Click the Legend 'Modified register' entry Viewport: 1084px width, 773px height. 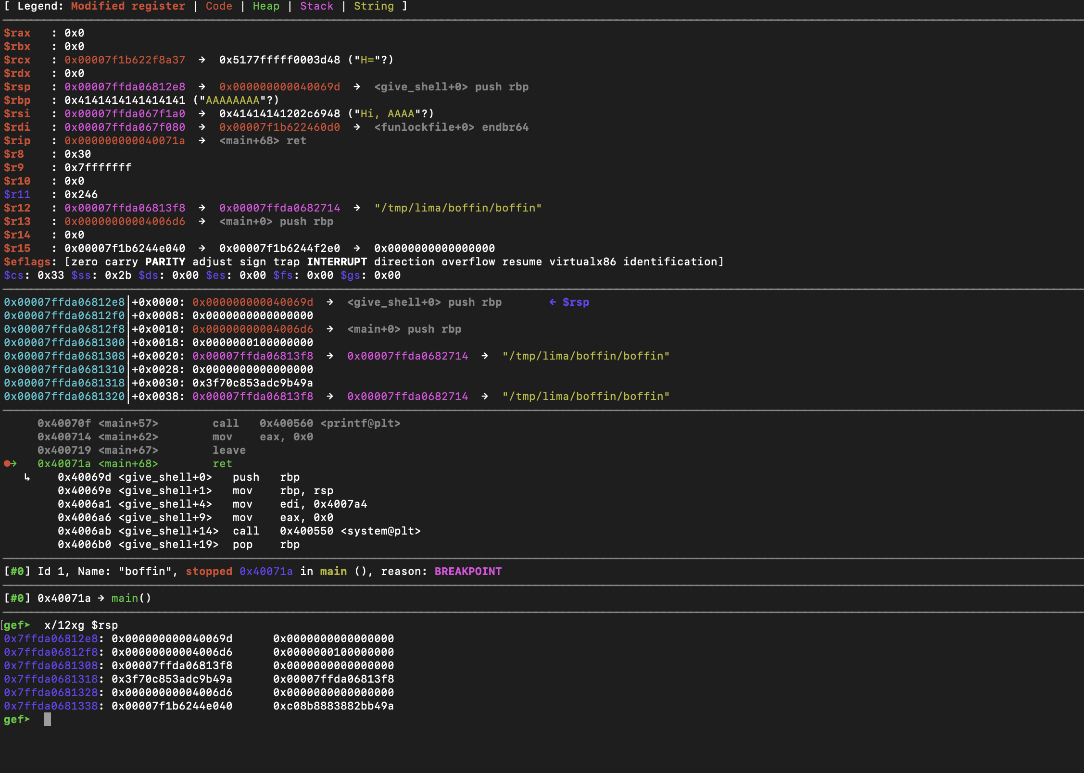[128, 6]
